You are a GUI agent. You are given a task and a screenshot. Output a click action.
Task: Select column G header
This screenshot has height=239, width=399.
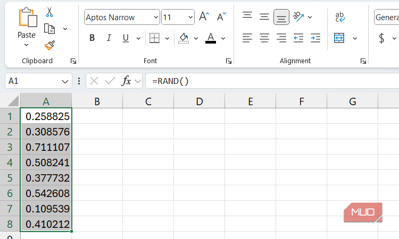coord(353,101)
